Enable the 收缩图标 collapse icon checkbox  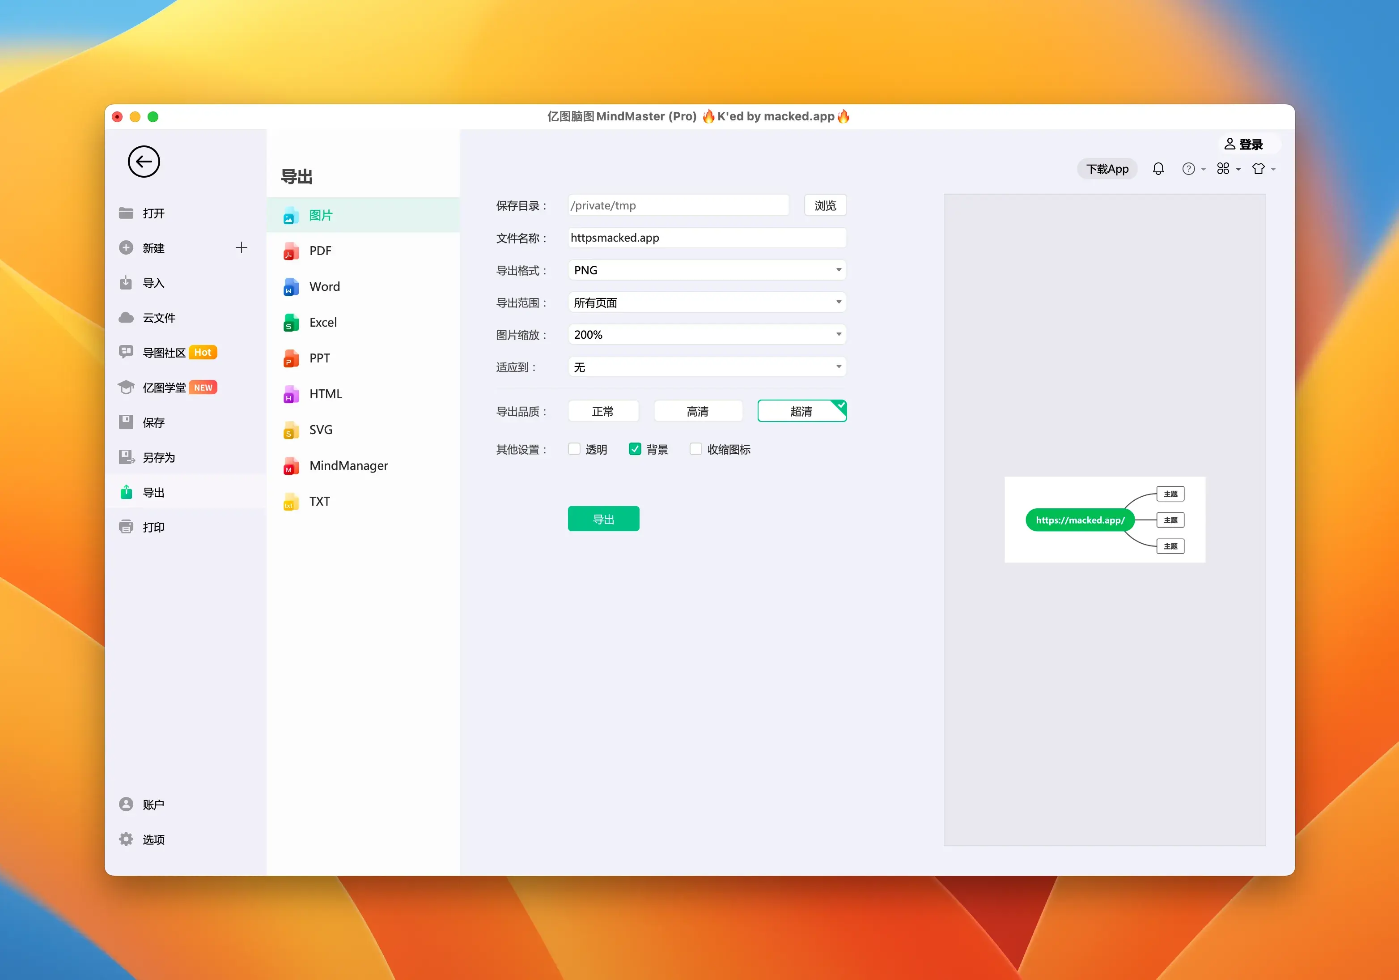pyautogui.click(x=691, y=449)
